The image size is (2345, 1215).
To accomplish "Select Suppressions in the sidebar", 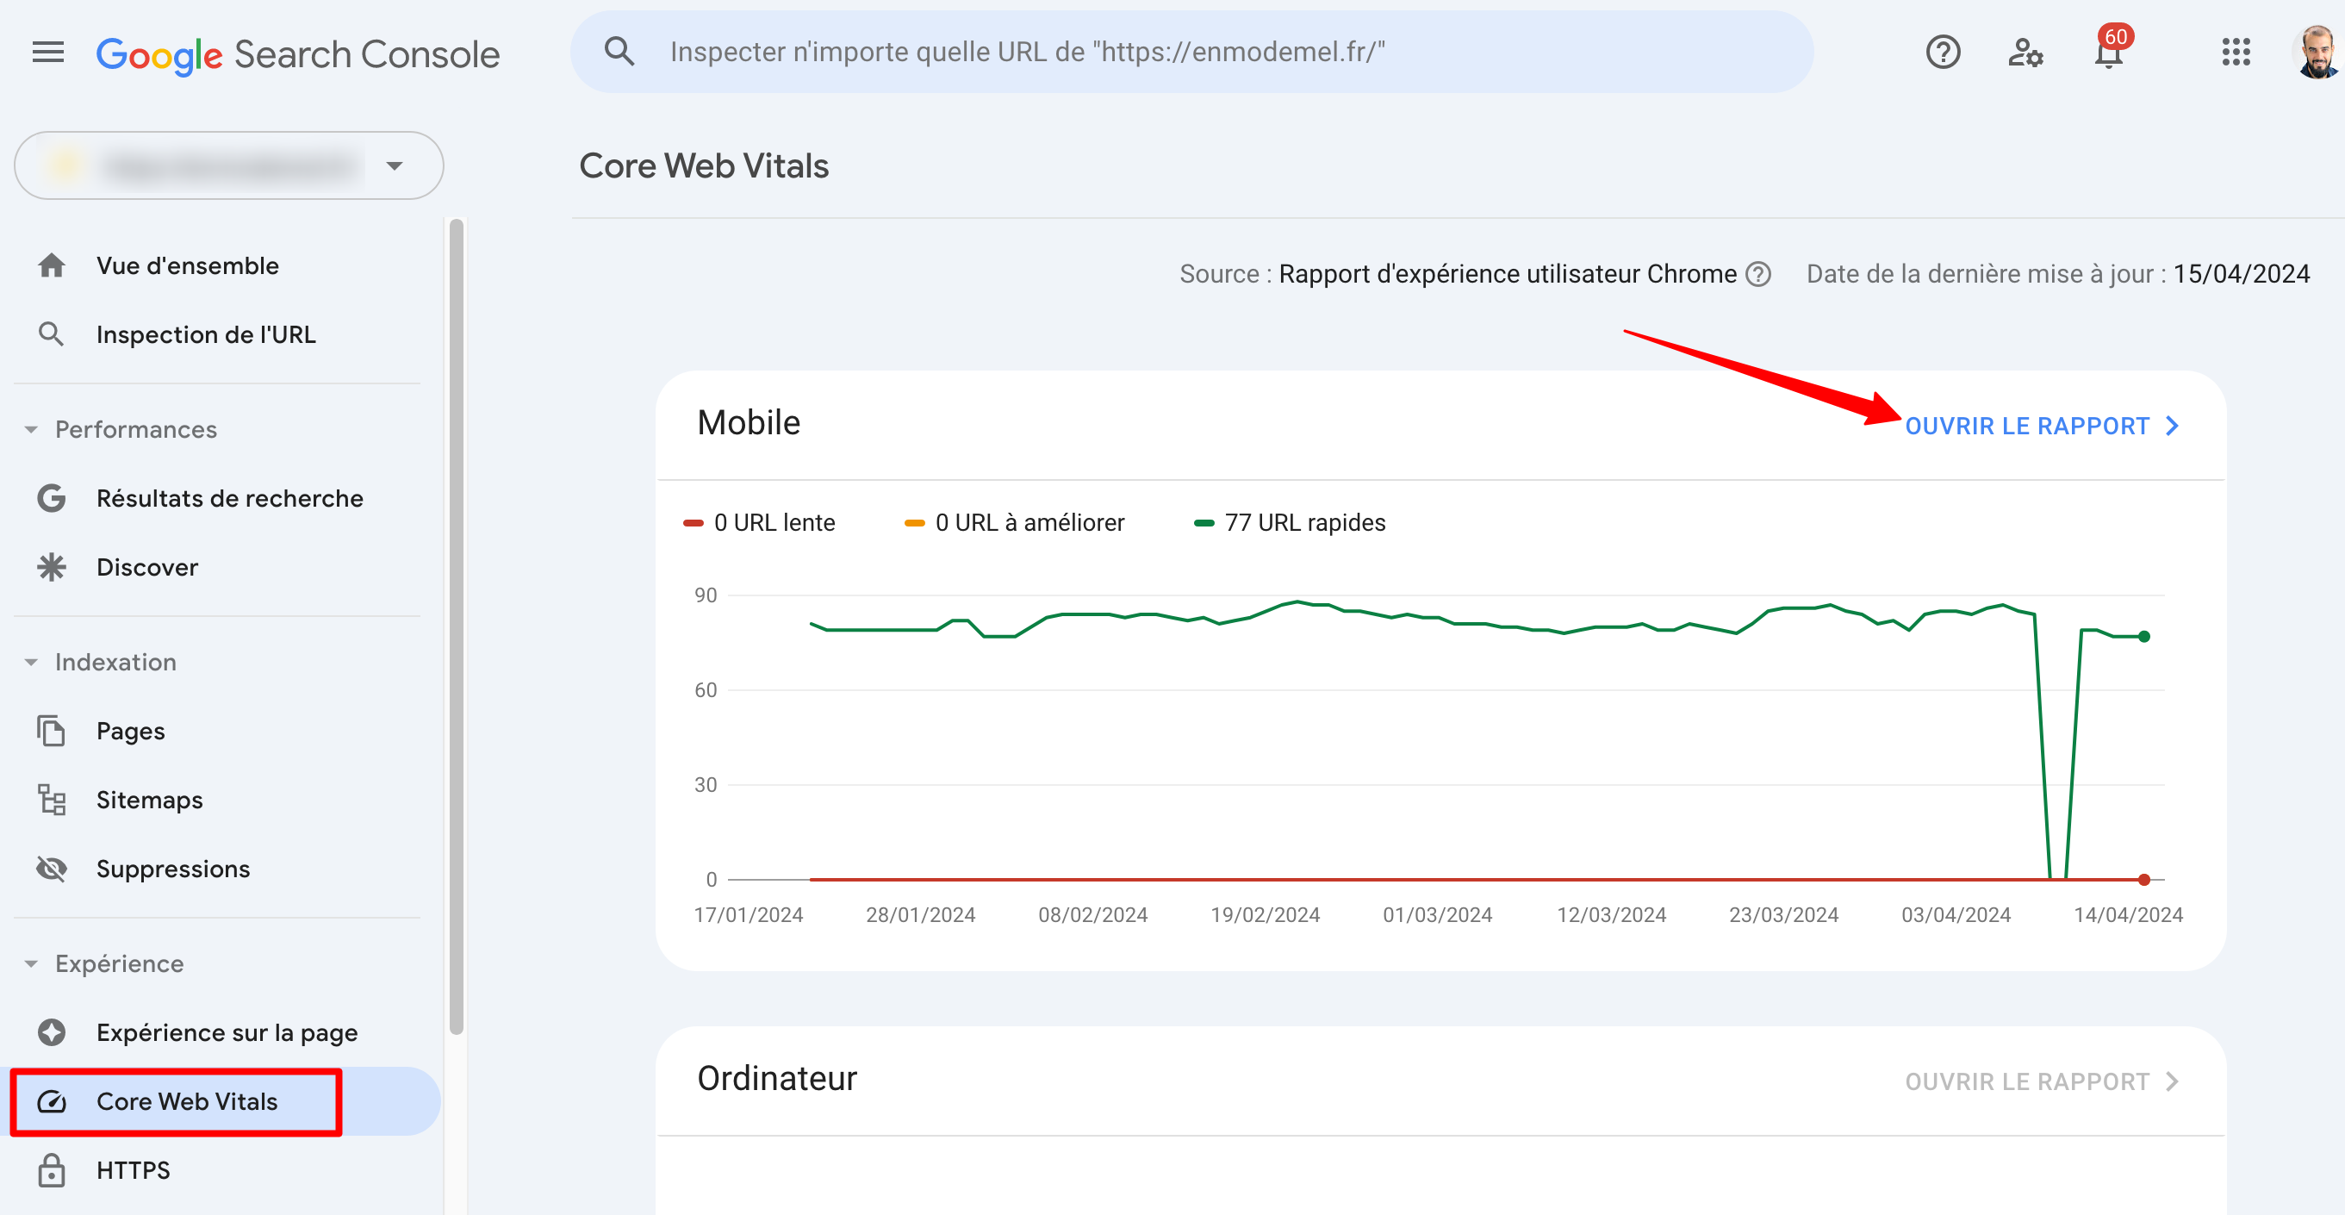I will coord(173,868).
